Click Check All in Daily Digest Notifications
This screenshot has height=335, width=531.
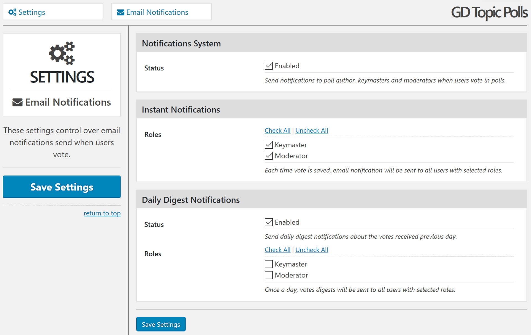pyautogui.click(x=277, y=250)
